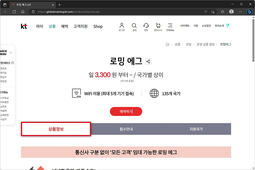The image size is (255, 170).
Task: Open the full menu (전체메뉴) icon
Action: [170, 27]
